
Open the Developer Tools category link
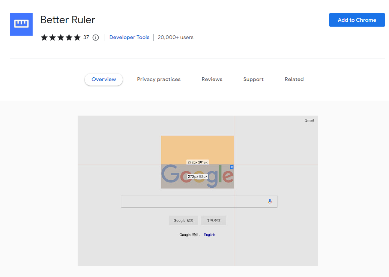pos(129,37)
